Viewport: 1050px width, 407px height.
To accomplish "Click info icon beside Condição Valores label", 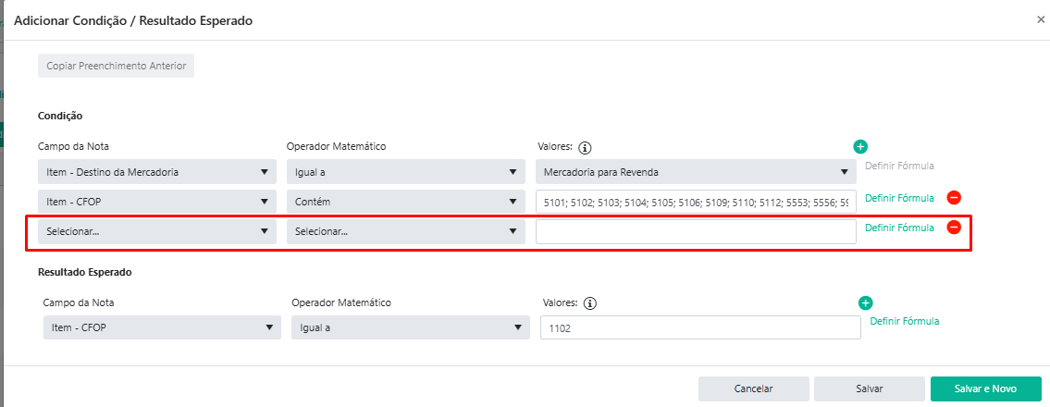I will (585, 147).
